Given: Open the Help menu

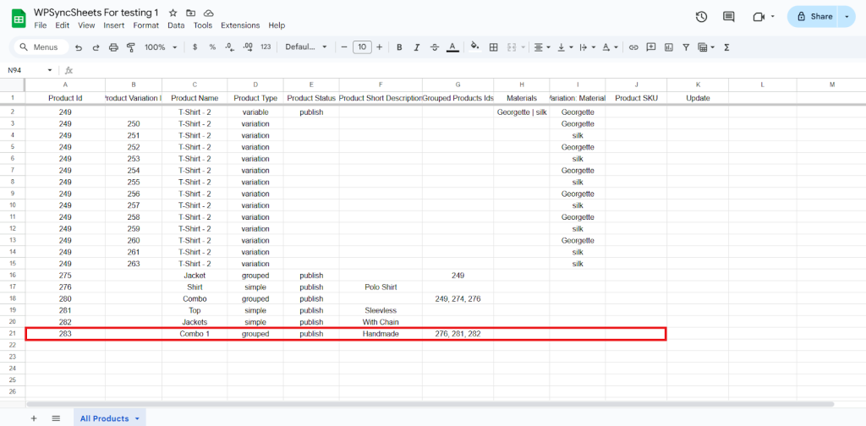Looking at the screenshot, I should pos(277,25).
